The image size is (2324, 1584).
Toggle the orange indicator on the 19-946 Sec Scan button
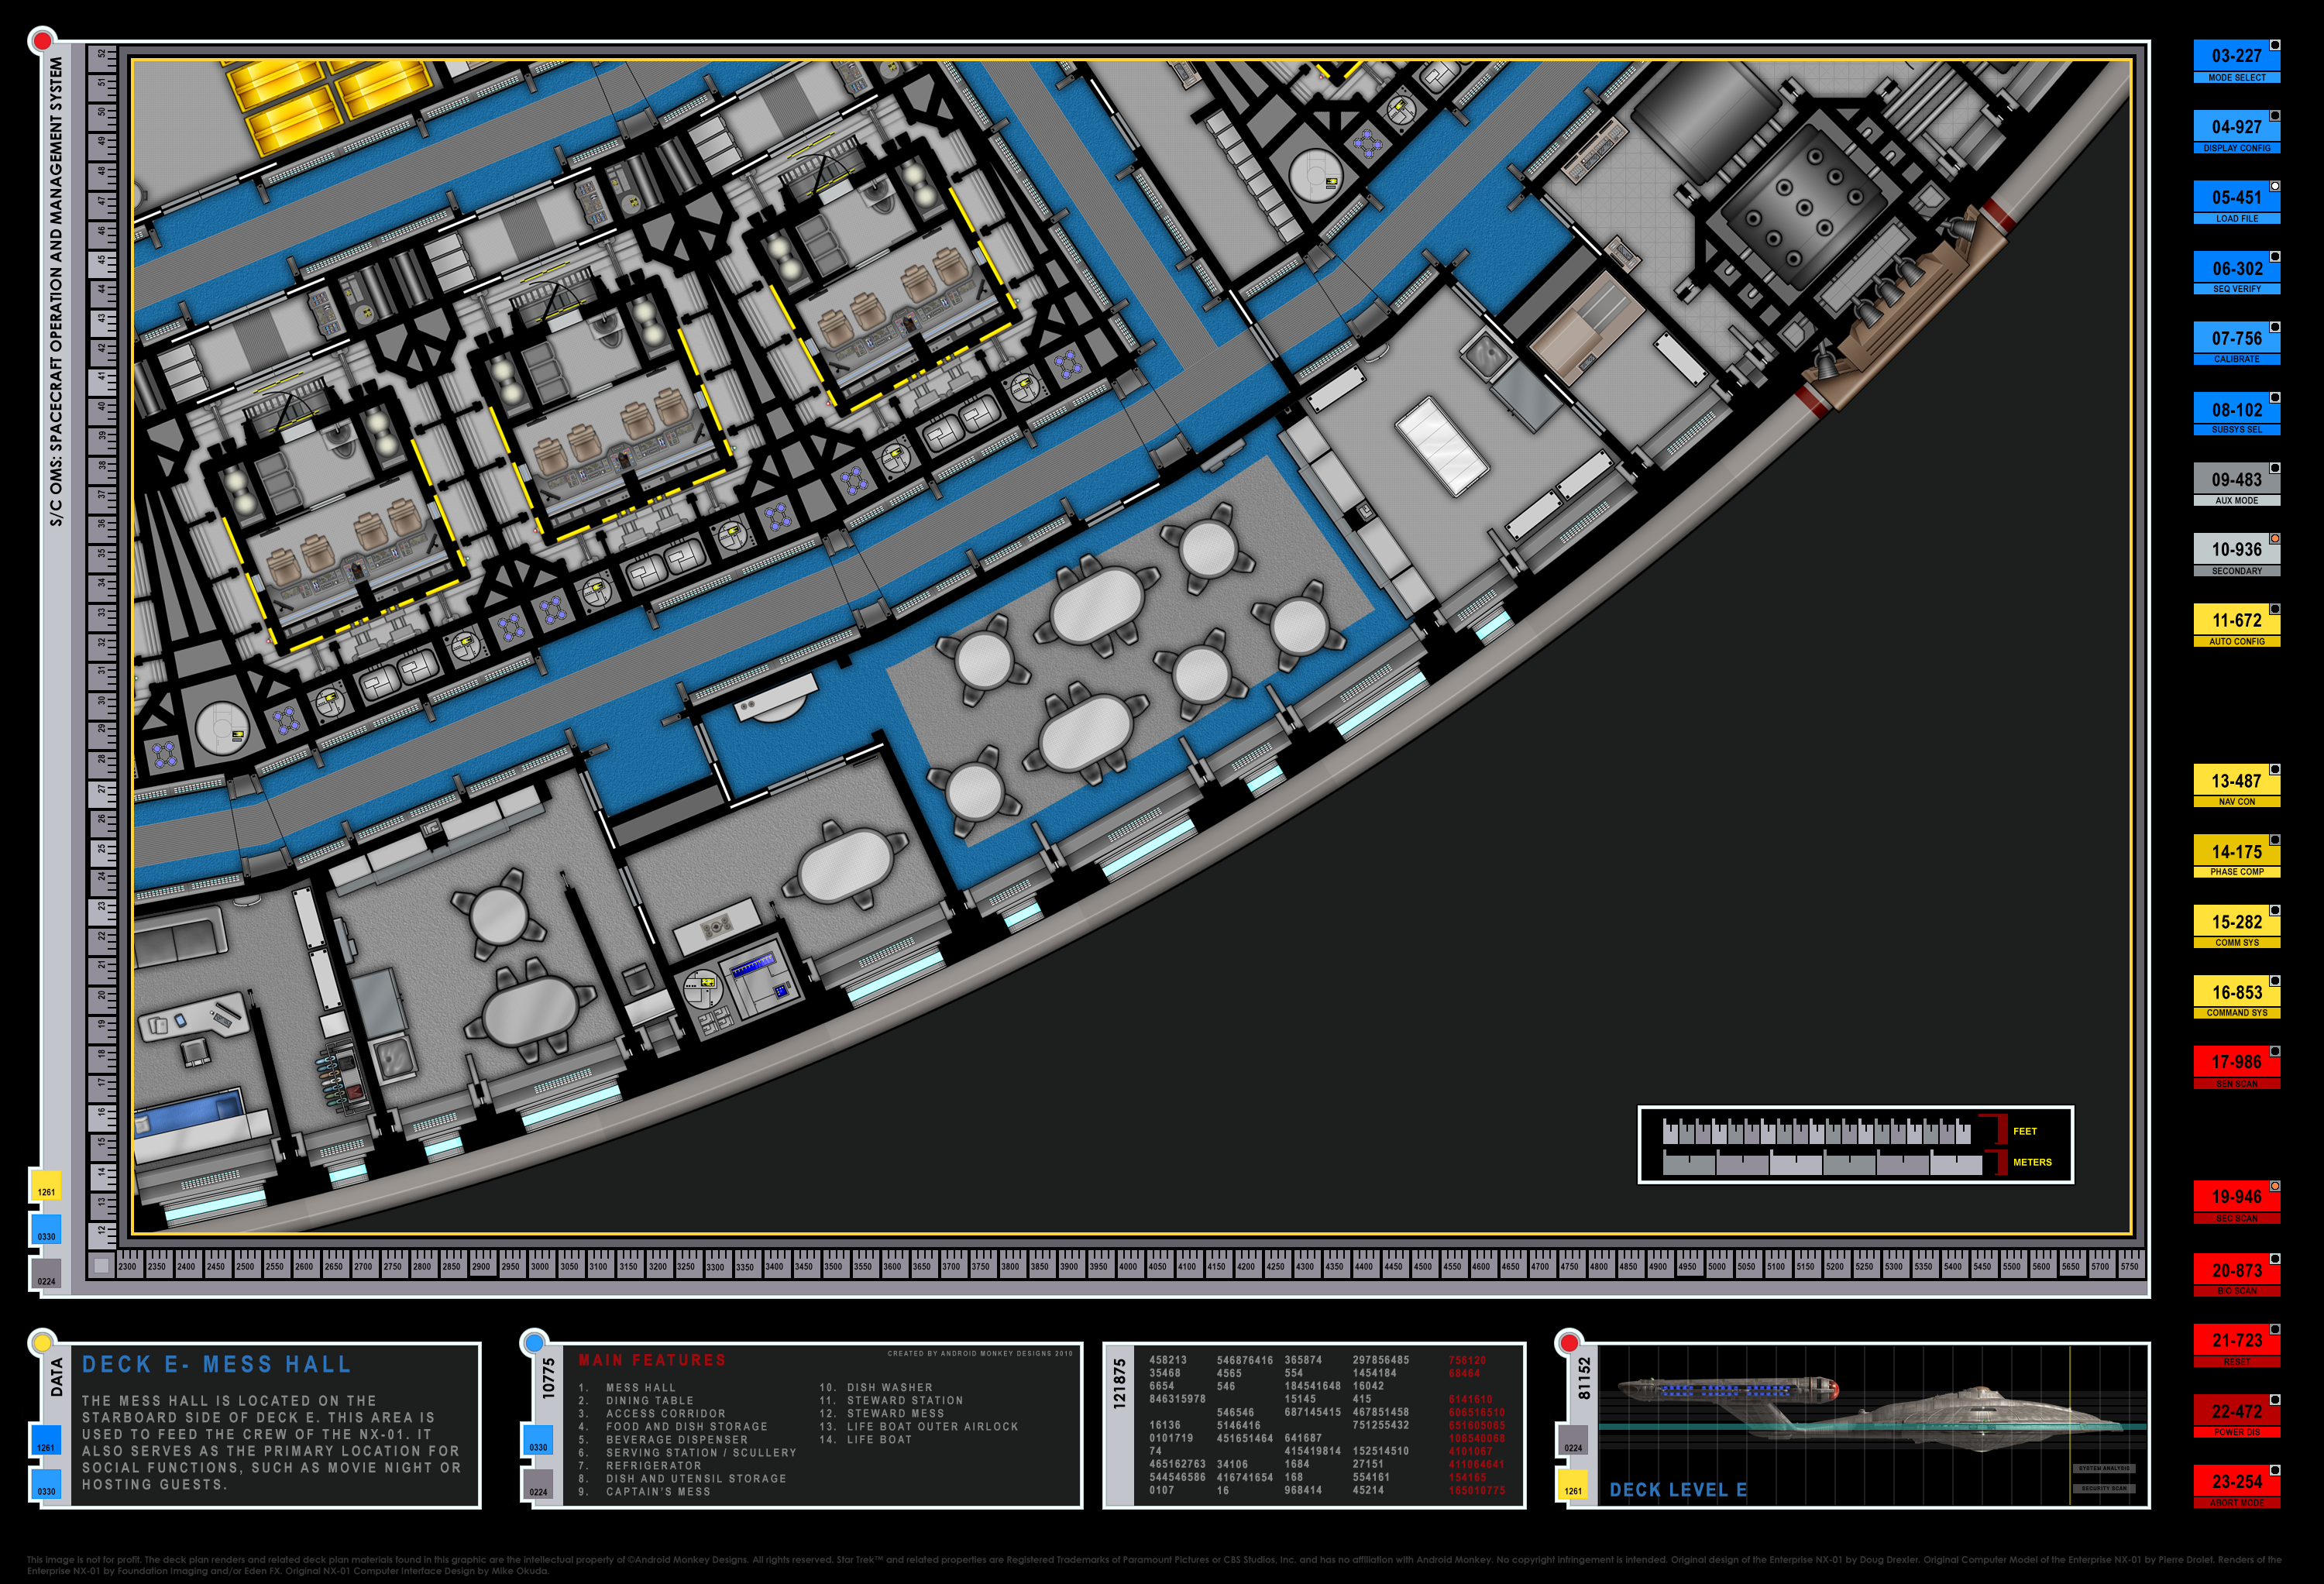pyautogui.click(x=2274, y=1186)
